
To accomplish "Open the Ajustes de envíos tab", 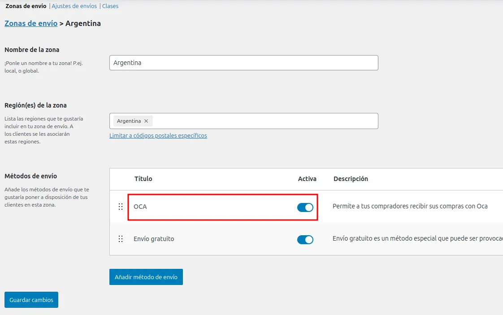I will coord(74,6).
